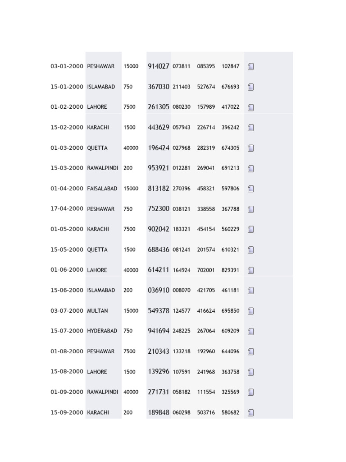This screenshot has height=462, width=346.
Task: Click document icon in 15-09-2000 Karachi row
Action: pyautogui.click(x=250, y=413)
